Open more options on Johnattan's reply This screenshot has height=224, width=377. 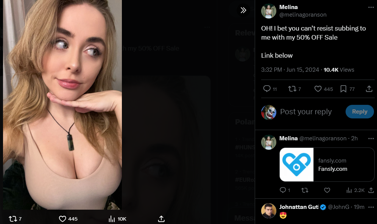(x=371, y=207)
